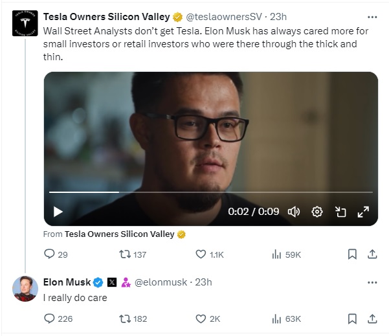Play the embedded Tesla video
This screenshot has width=389, height=336.
click(x=58, y=211)
